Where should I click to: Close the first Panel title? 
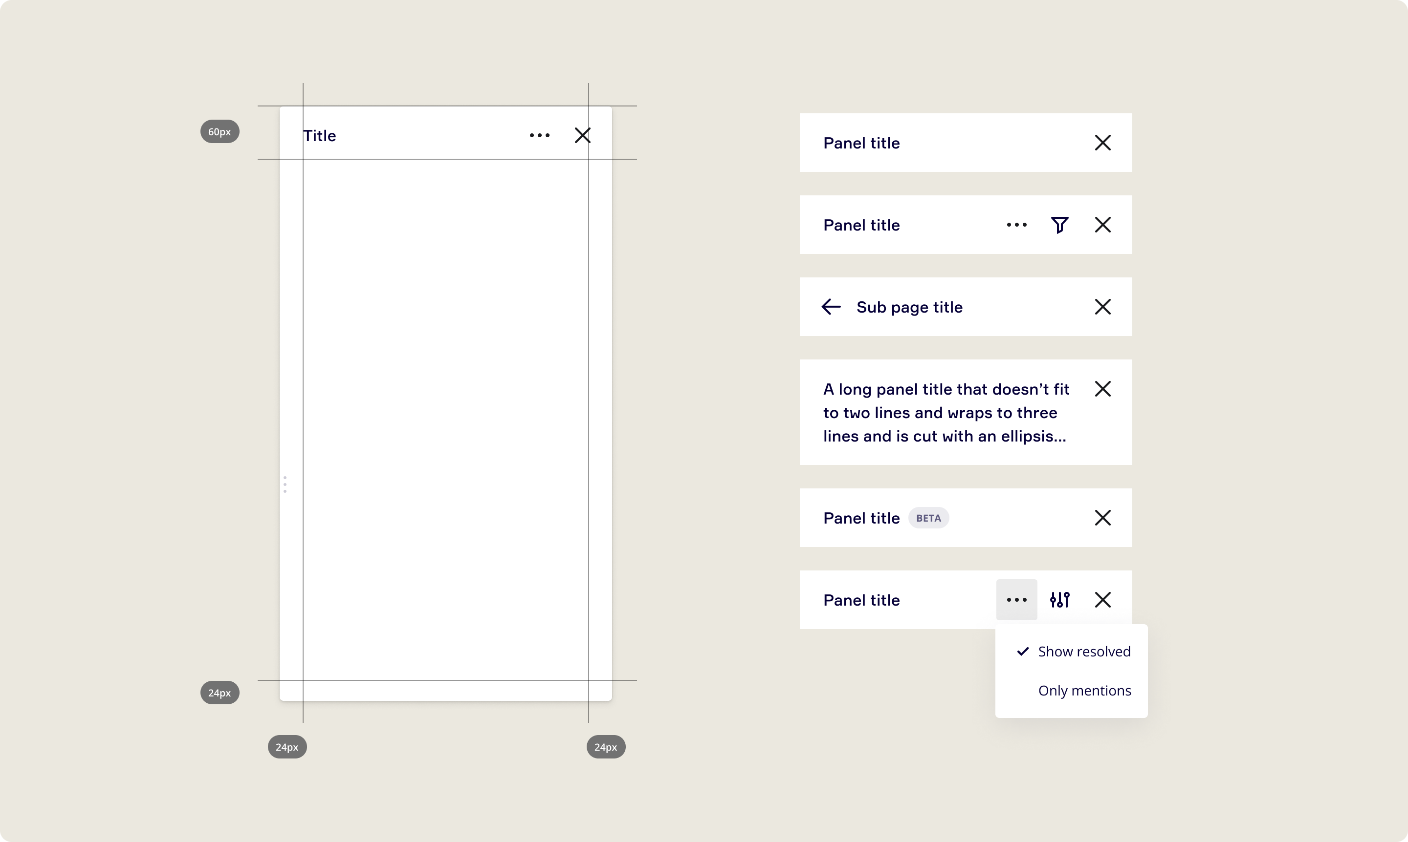click(1103, 142)
